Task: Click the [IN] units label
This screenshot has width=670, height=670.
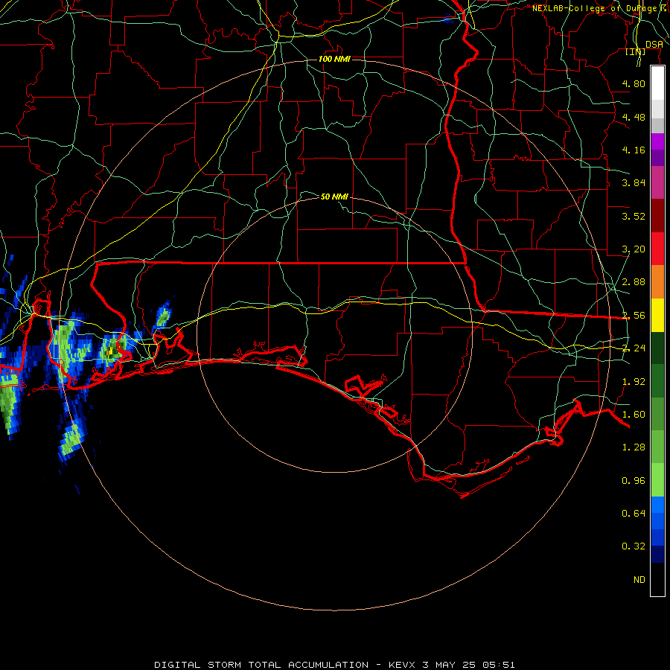Action: point(636,52)
